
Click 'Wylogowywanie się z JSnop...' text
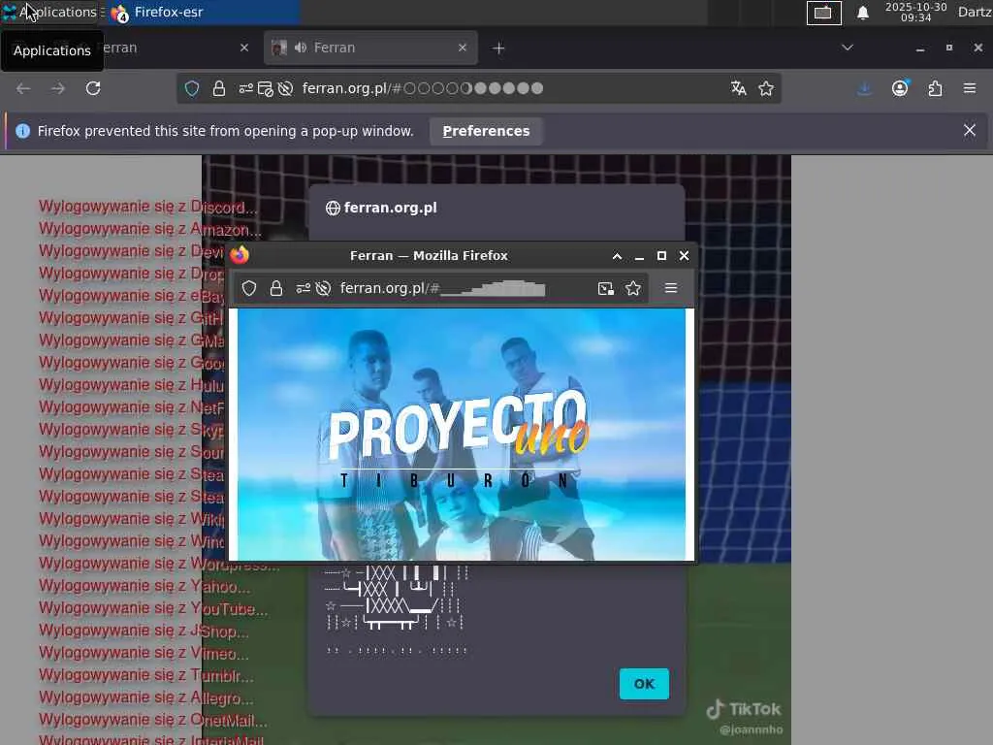click(x=144, y=631)
